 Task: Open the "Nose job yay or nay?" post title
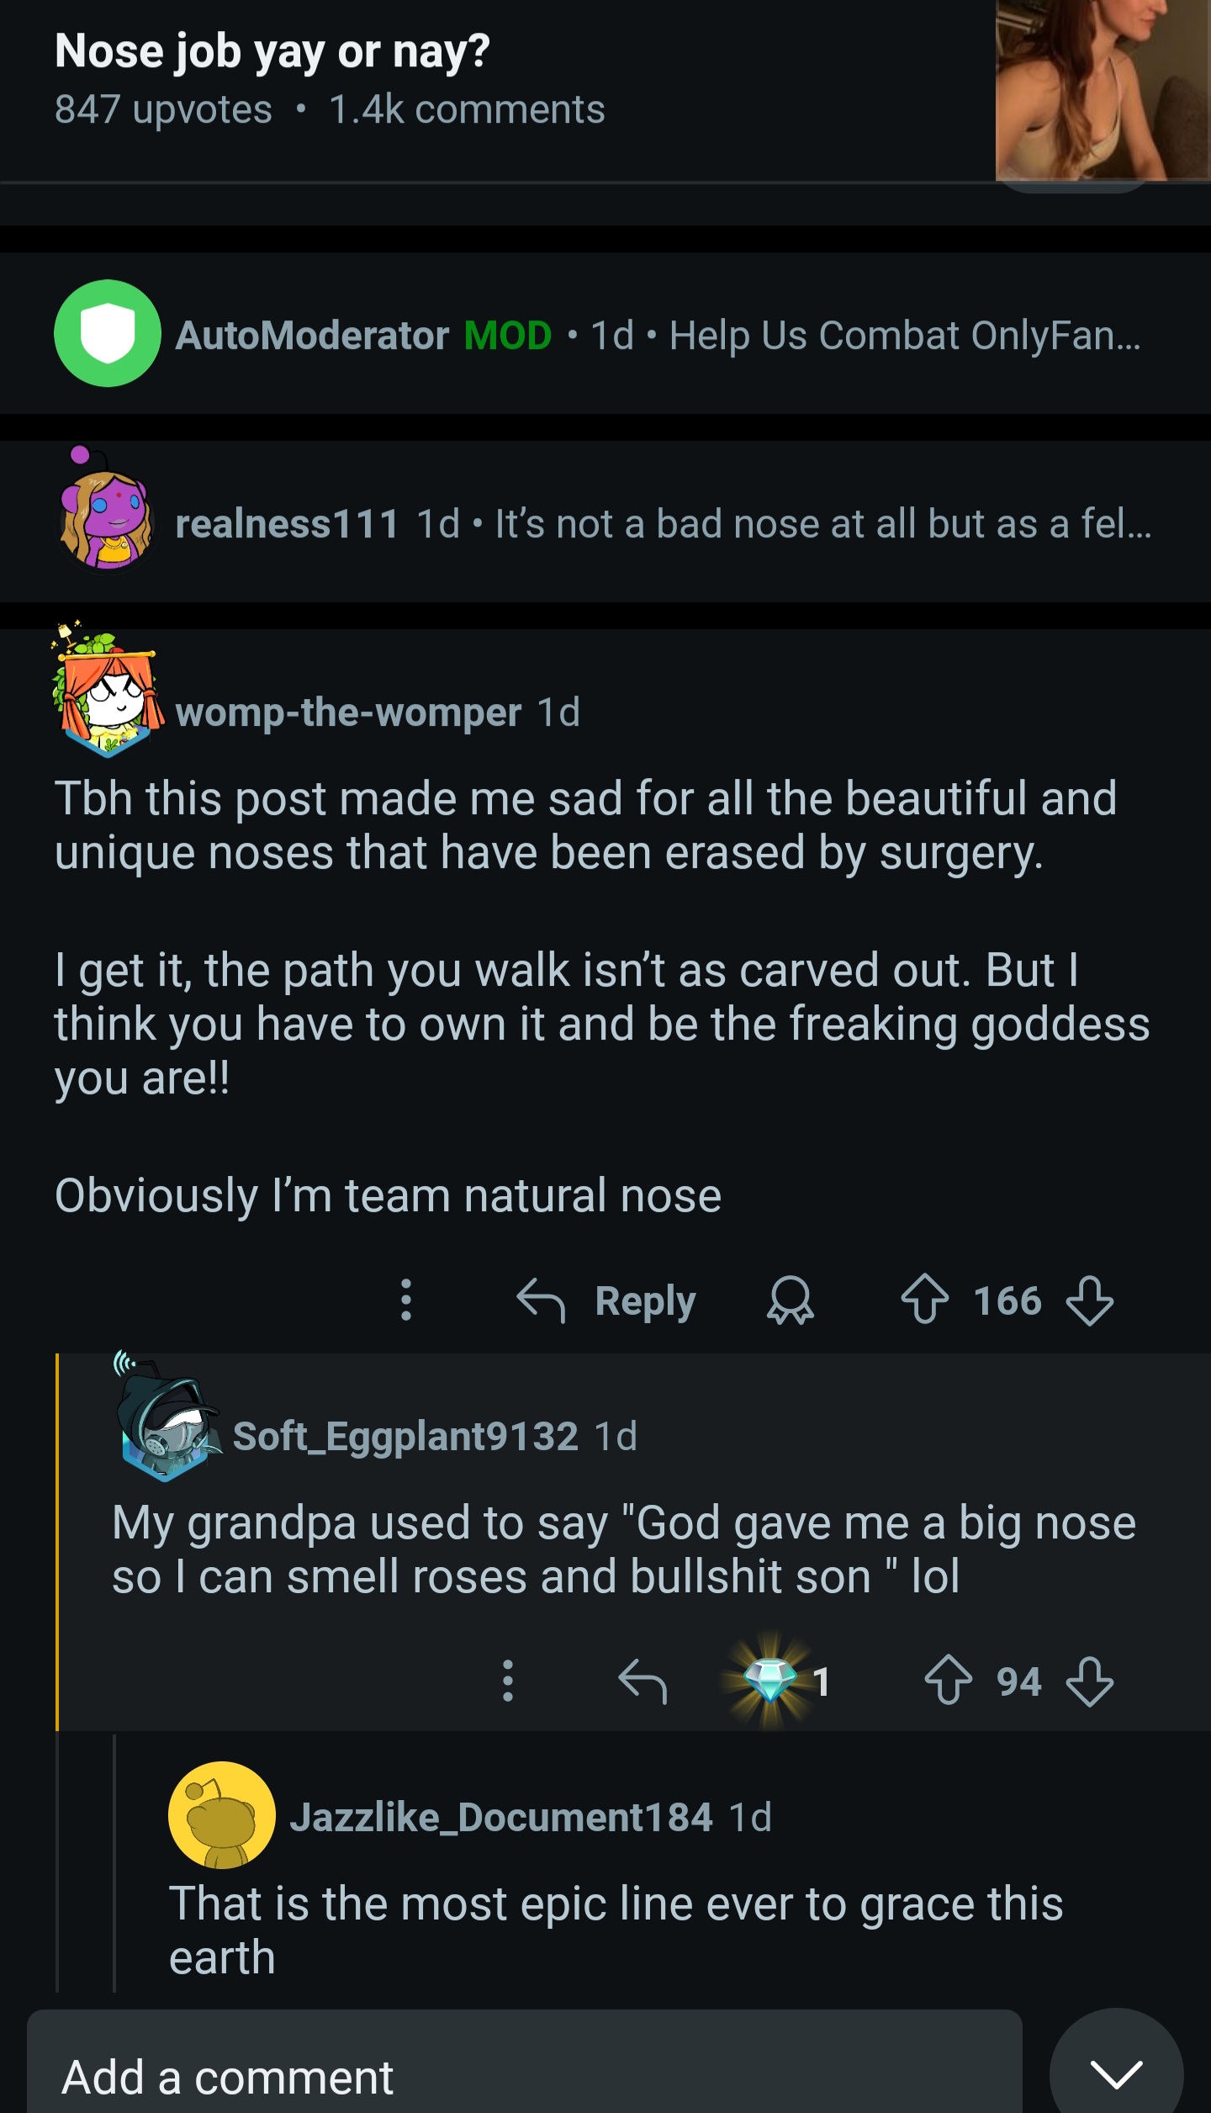coord(272,51)
